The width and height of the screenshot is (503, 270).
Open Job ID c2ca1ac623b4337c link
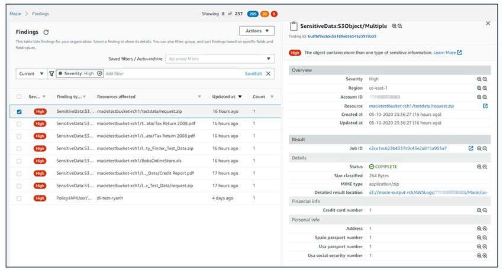coord(407,148)
